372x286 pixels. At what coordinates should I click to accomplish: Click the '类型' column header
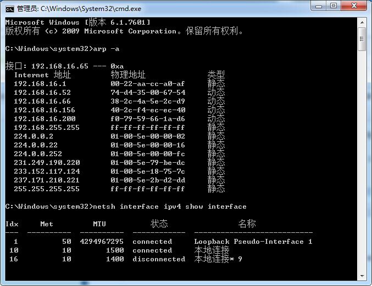pyautogui.click(x=216, y=75)
